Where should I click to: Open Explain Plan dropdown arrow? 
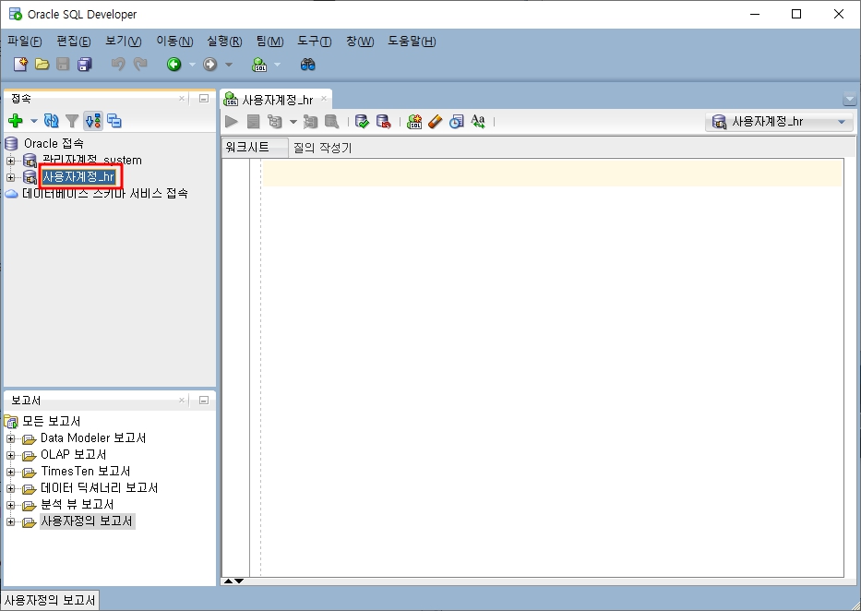293,121
